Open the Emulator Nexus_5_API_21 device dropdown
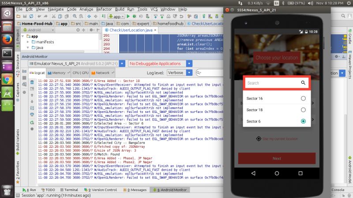353x198 pixels. pyautogui.click(x=122, y=64)
